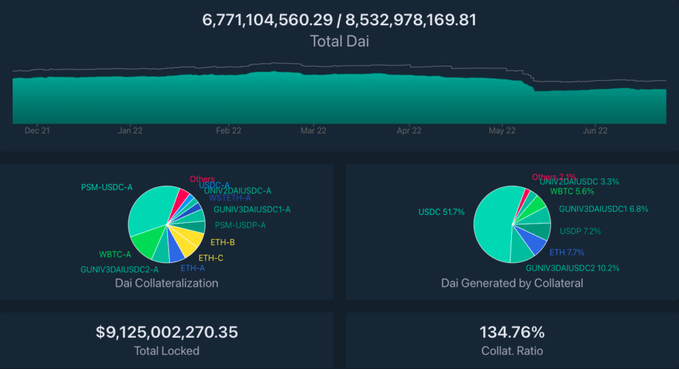Screen dimensions: 679x369
Task: Select the USDP 7.2% label
Action: point(580,232)
